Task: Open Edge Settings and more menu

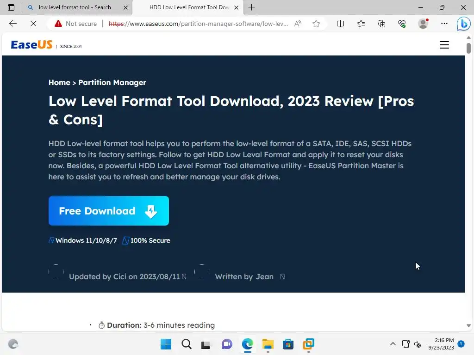Action: point(444,24)
